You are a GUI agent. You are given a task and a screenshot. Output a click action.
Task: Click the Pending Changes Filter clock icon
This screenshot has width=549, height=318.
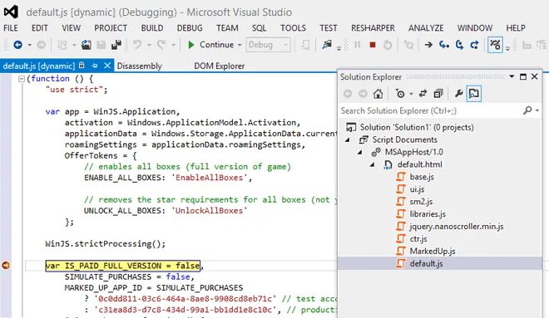400,94
